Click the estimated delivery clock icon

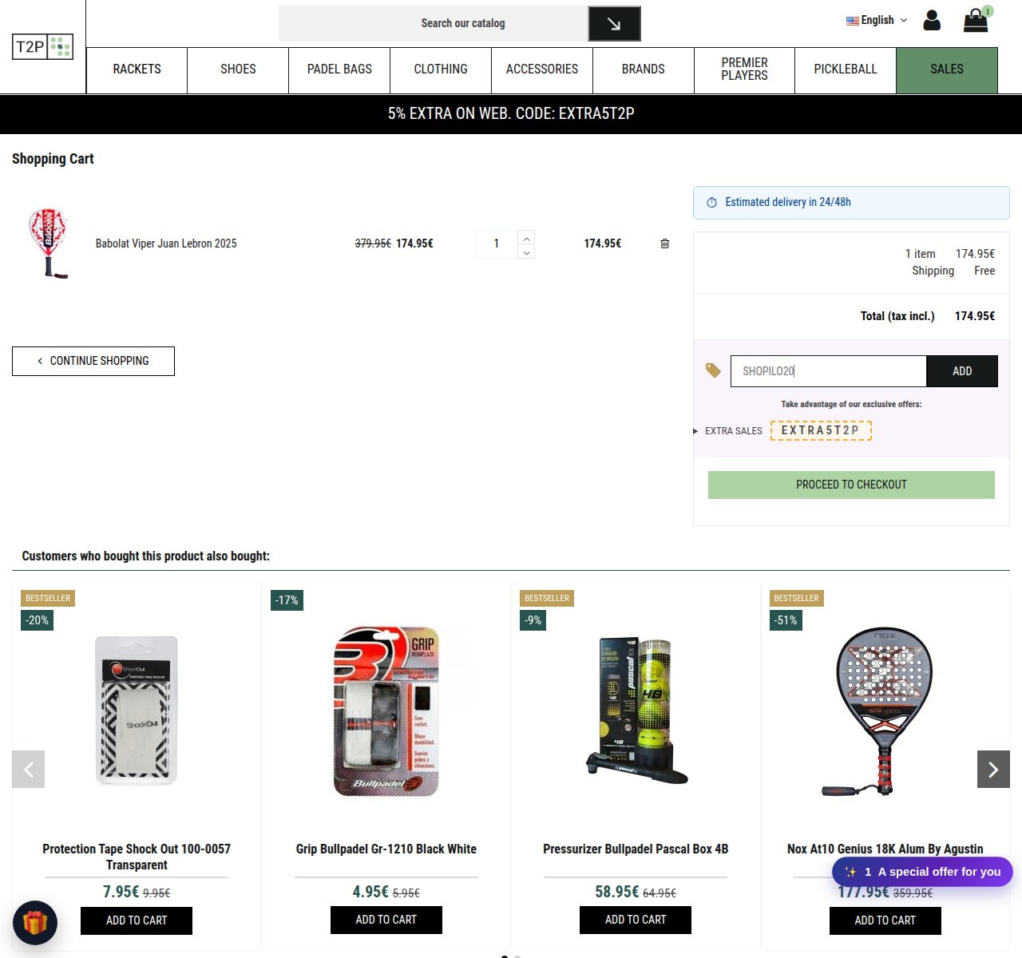711,203
